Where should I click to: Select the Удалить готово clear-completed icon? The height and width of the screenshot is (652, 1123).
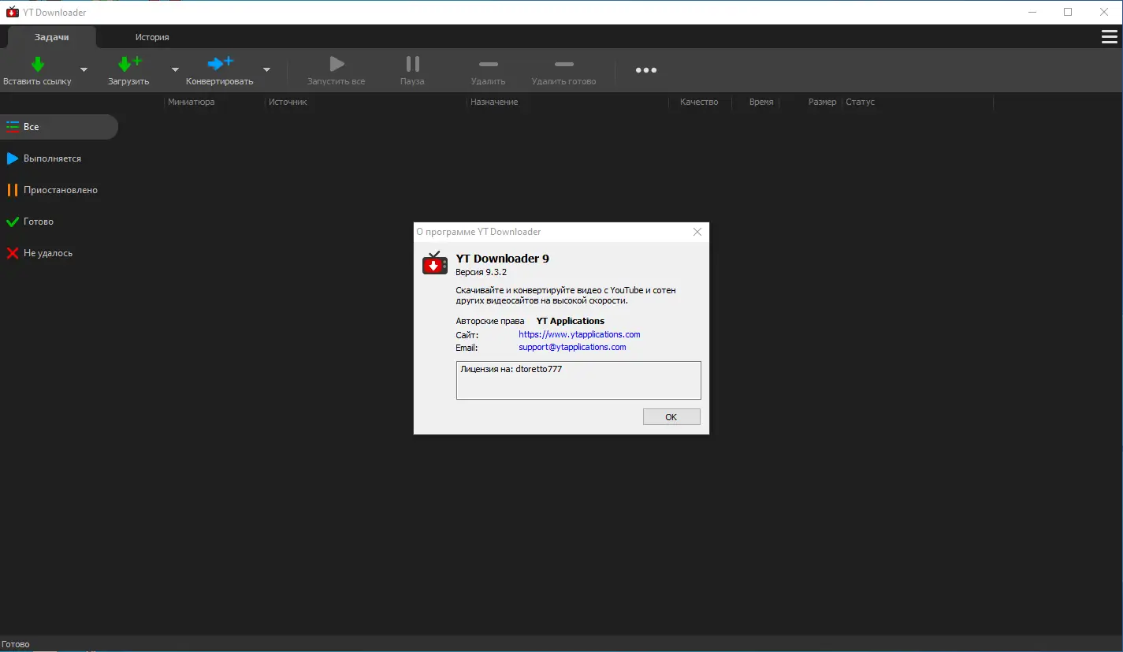coord(563,65)
